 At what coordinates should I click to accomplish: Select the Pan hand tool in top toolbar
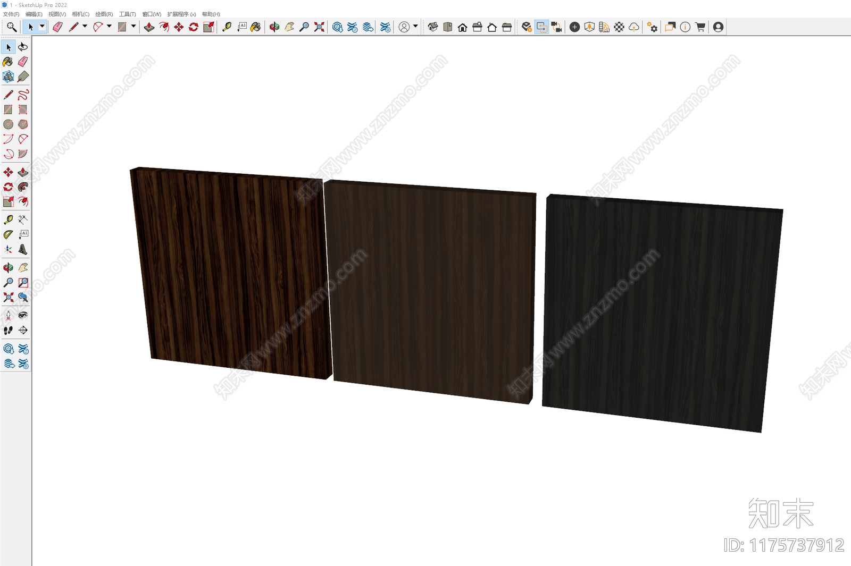[x=289, y=27]
